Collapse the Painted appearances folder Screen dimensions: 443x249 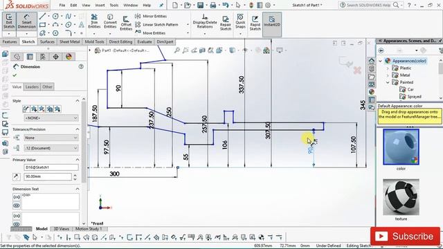(x=388, y=82)
